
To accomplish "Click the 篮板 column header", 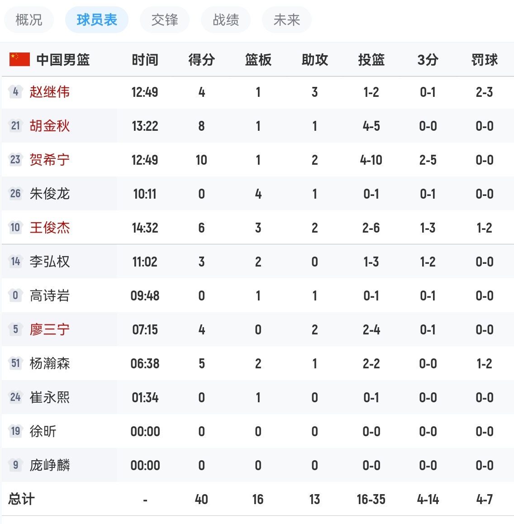I will [258, 60].
